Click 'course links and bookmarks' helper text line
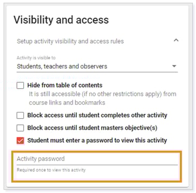The width and height of the screenshot is (196, 193). tap(67, 103)
